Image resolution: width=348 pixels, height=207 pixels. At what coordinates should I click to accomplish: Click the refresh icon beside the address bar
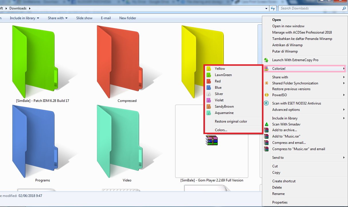[273, 8]
